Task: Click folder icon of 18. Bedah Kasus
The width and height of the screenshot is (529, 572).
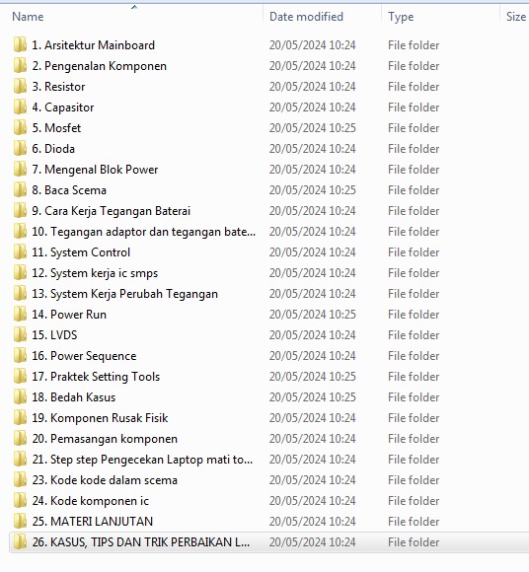Action: (x=20, y=396)
